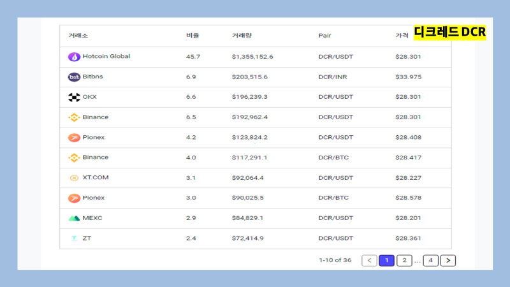The width and height of the screenshot is (510, 287).
Task: Select the $28.417 price cell
Action: tap(409, 158)
